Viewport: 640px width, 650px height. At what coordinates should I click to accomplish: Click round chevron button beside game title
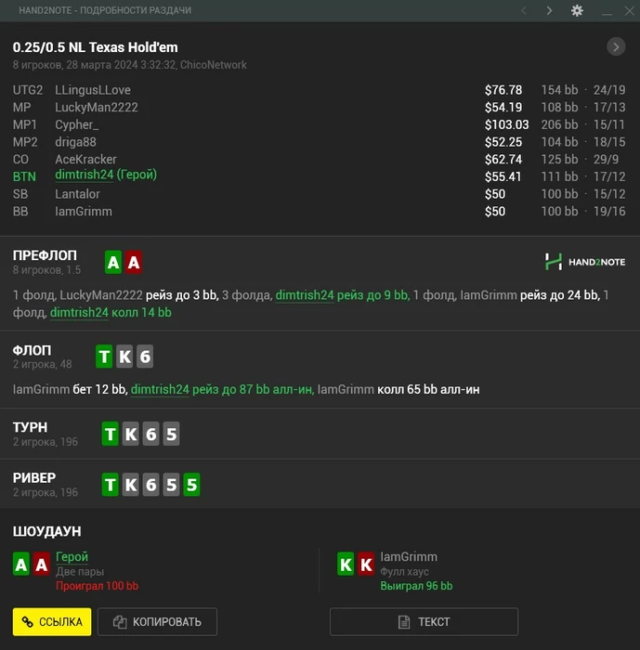pyautogui.click(x=616, y=46)
